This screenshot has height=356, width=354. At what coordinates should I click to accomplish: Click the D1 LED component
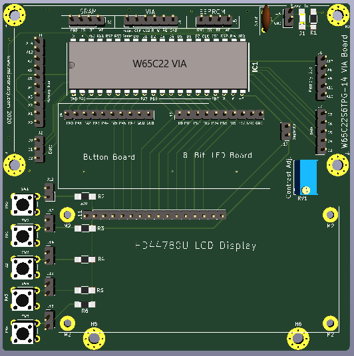coord(302,19)
